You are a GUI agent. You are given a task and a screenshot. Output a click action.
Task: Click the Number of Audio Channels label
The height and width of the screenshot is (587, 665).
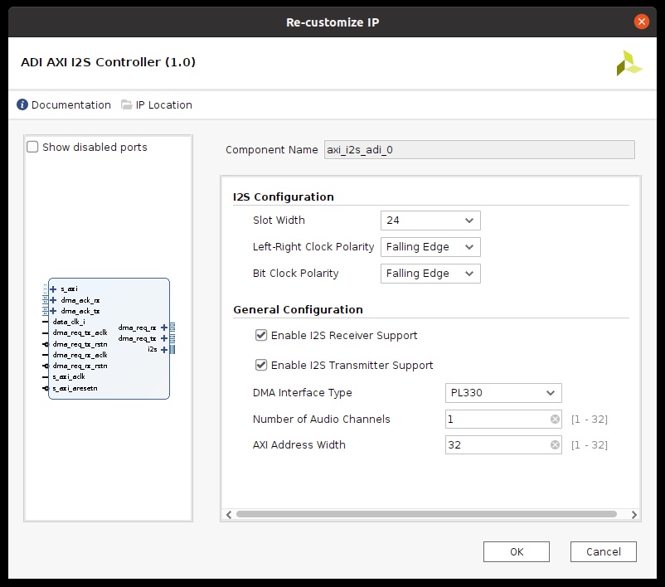click(x=322, y=419)
